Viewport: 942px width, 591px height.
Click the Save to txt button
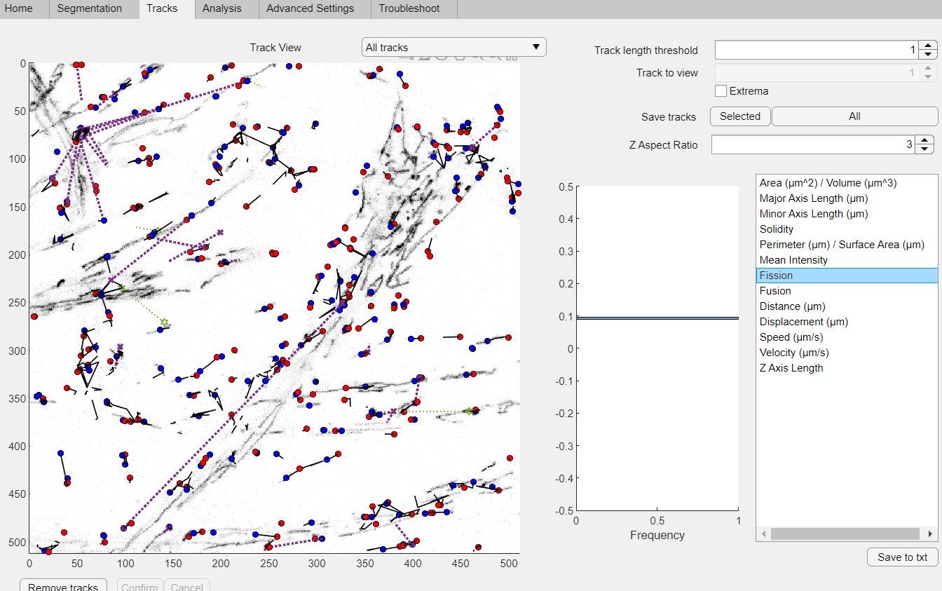click(x=902, y=557)
